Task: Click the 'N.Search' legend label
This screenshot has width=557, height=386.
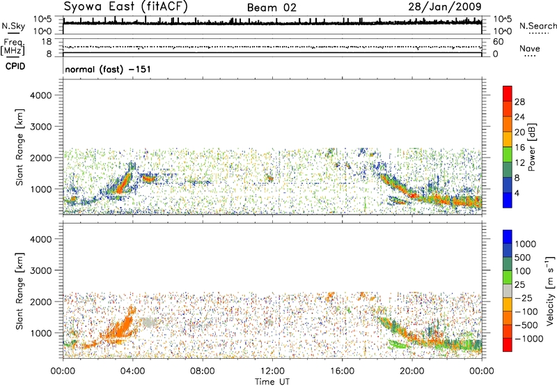Action: click(x=538, y=26)
